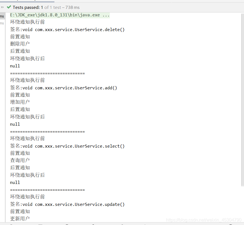Expand the hidden toolbar chevron beside Tests passed

point(2,7)
